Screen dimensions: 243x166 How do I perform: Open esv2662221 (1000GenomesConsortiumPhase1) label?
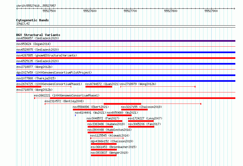pos(67,95)
